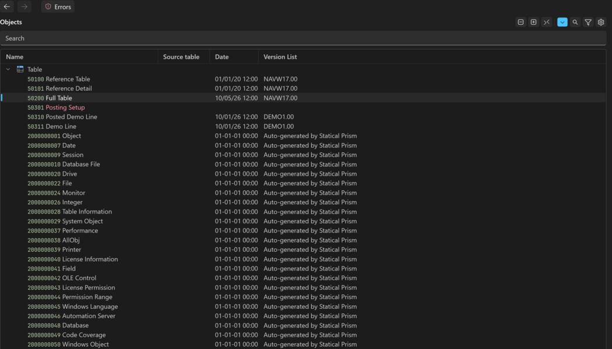Select 2000000046 Automation Server
Image resolution: width=612 pixels, height=349 pixels.
[72, 316]
